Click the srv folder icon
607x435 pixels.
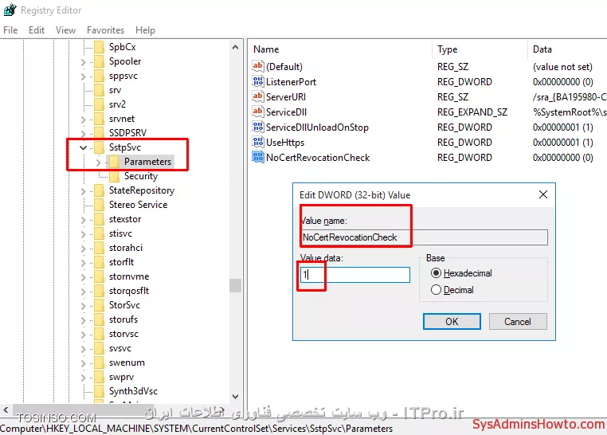pyautogui.click(x=100, y=90)
